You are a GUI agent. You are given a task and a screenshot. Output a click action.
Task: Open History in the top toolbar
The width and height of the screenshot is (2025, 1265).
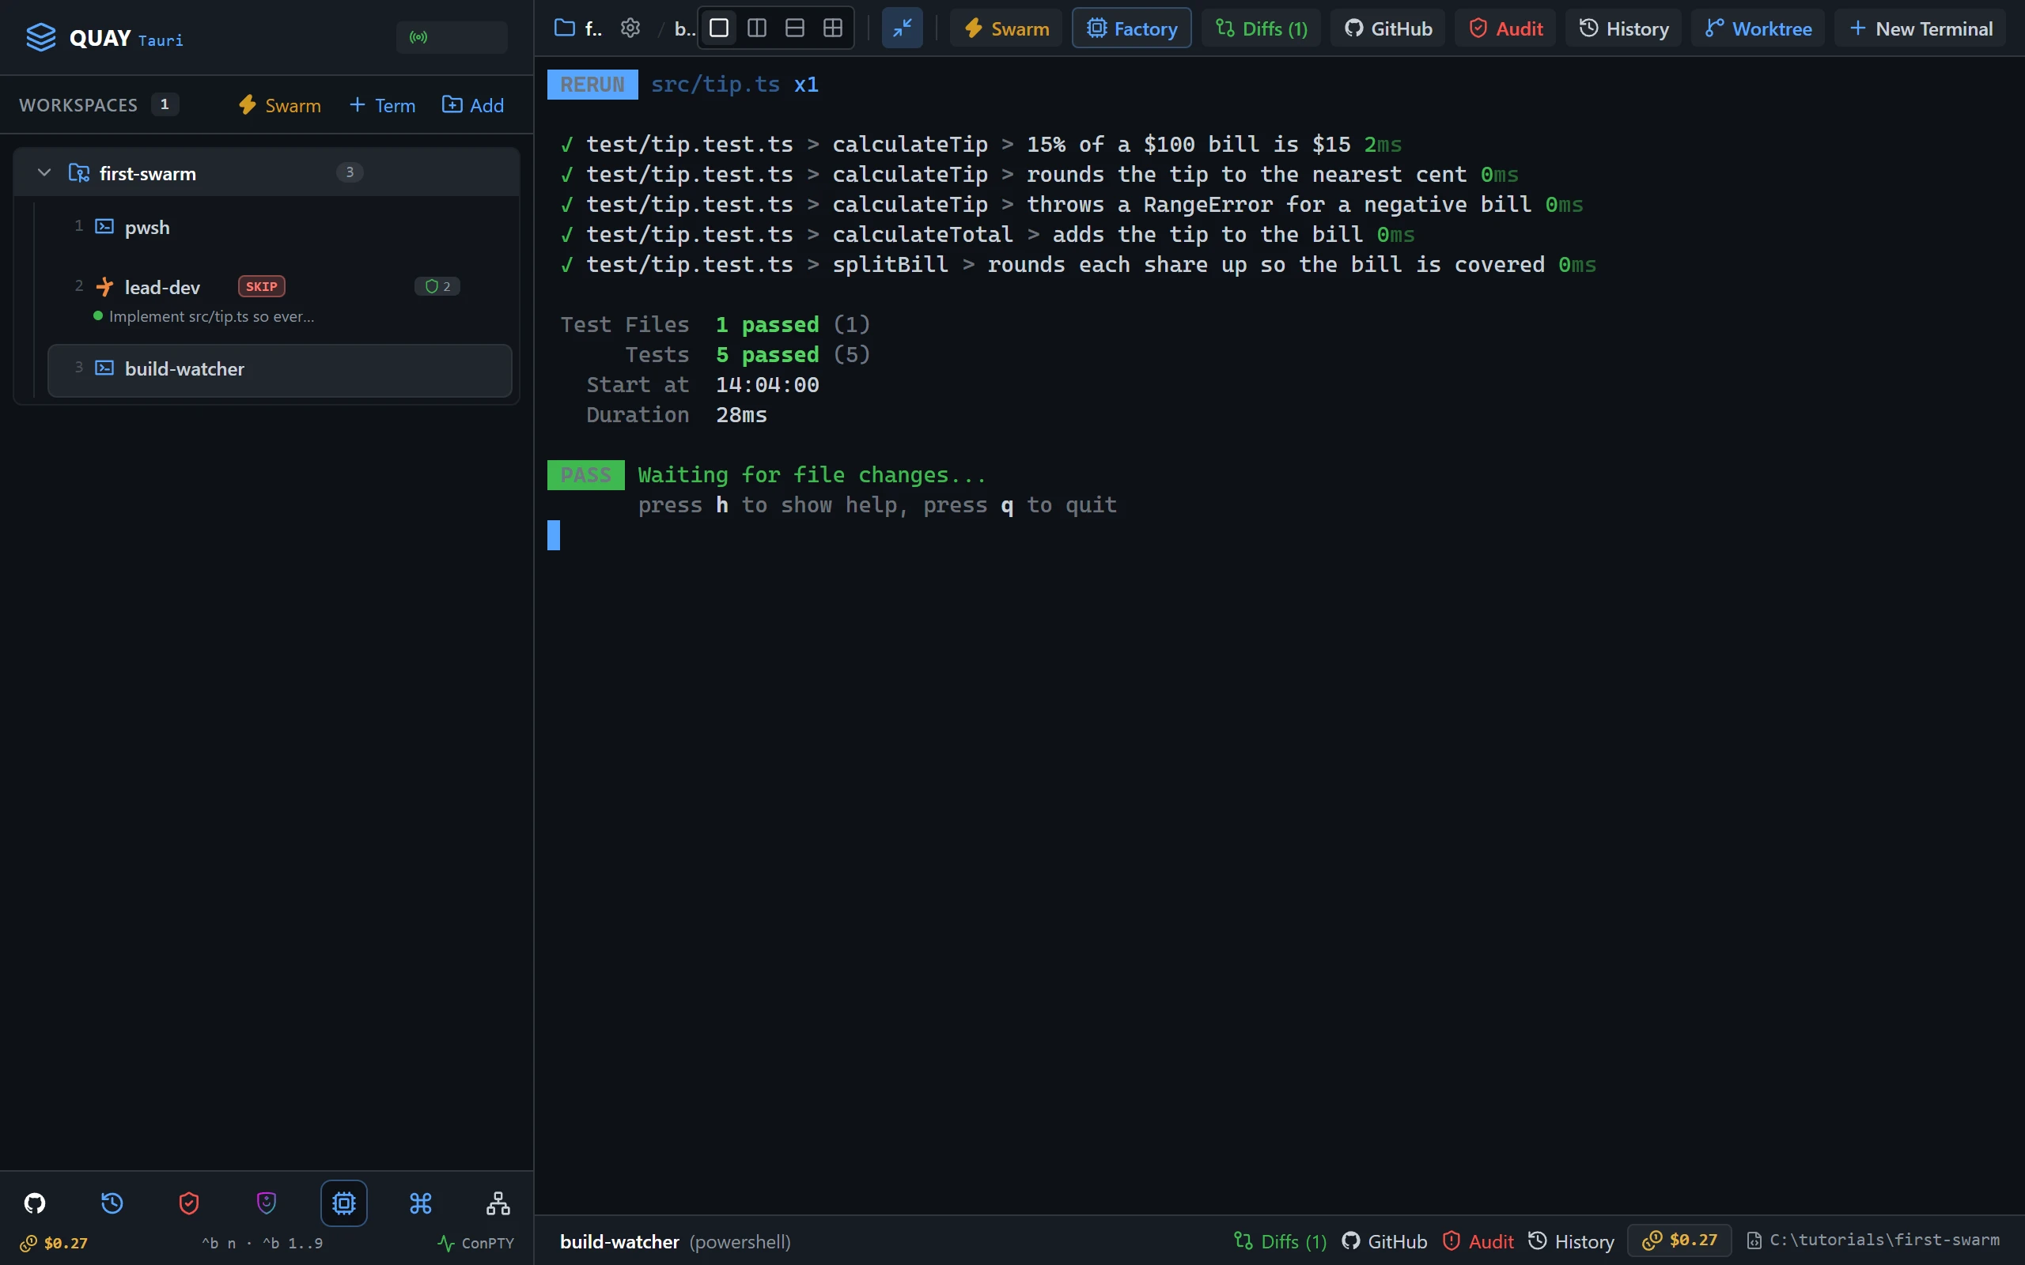coord(1623,28)
